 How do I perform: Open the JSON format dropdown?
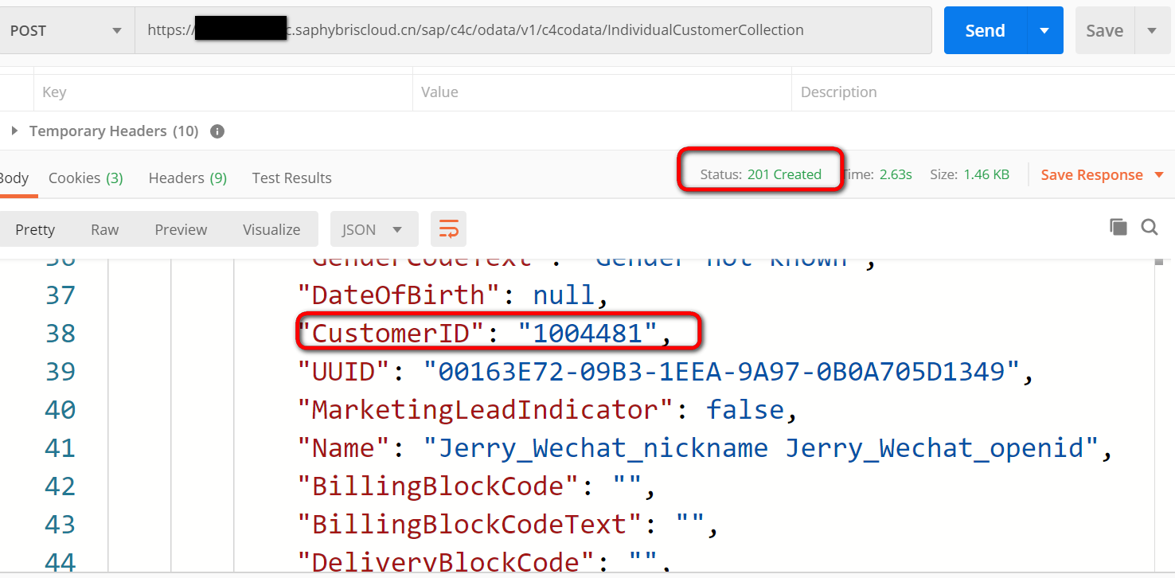(374, 229)
